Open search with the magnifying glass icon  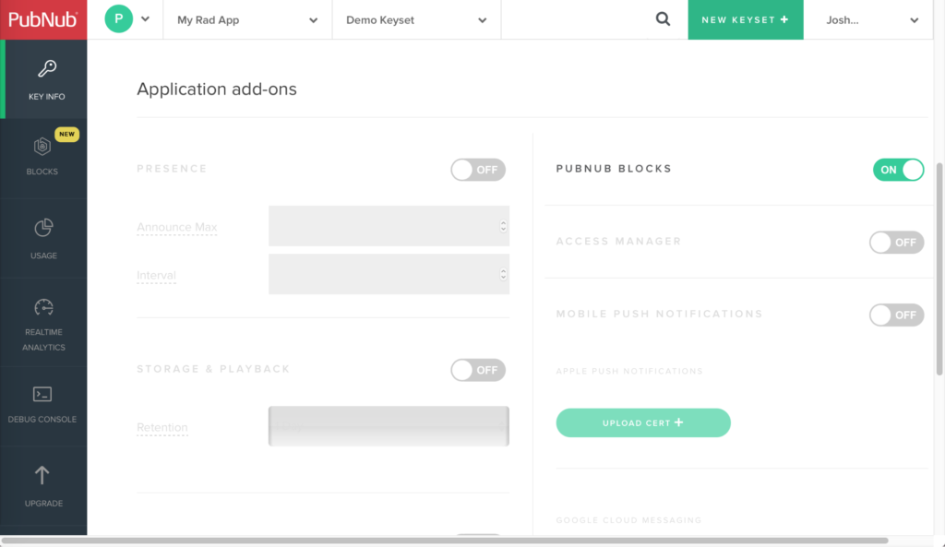662,18
